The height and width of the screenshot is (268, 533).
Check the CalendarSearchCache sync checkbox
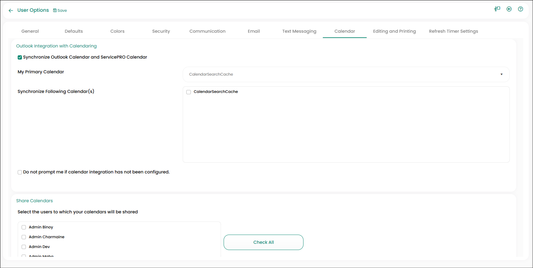point(189,92)
